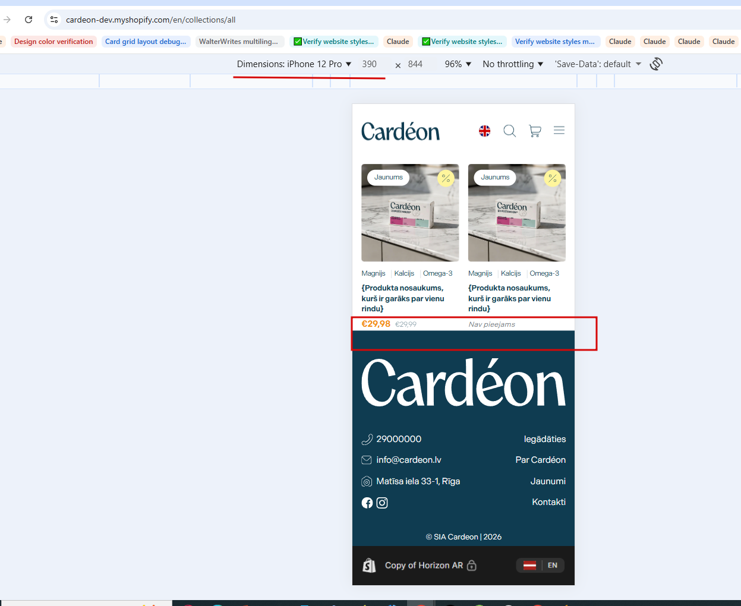This screenshot has width=741, height=606.
Task: Open 'Design color verification' bookmark
Action: click(53, 42)
